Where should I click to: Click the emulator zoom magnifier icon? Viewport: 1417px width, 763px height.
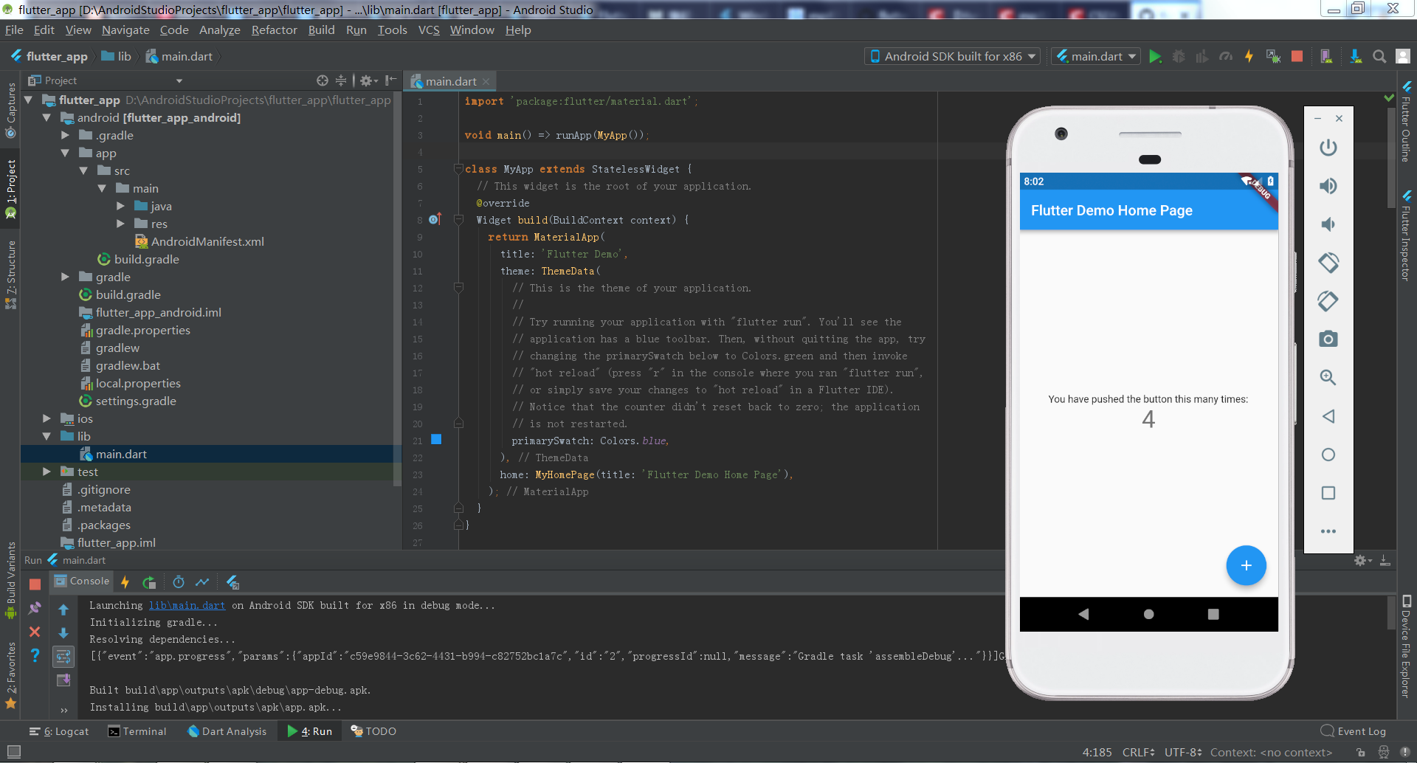click(x=1328, y=378)
